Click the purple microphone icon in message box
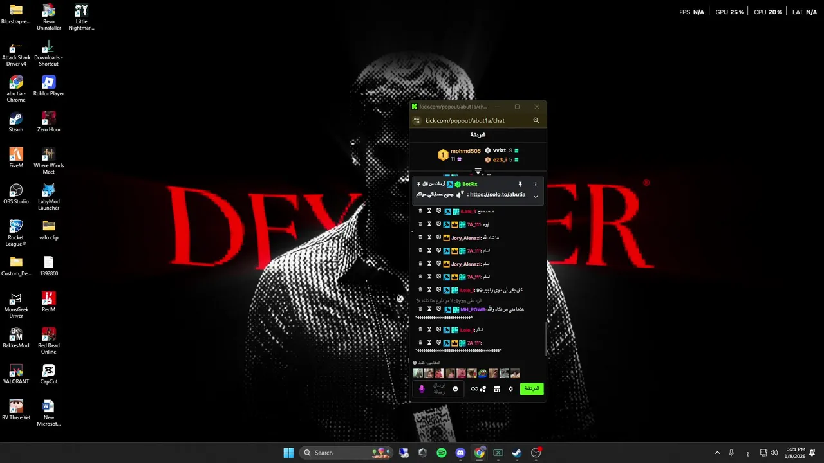 pyautogui.click(x=422, y=389)
